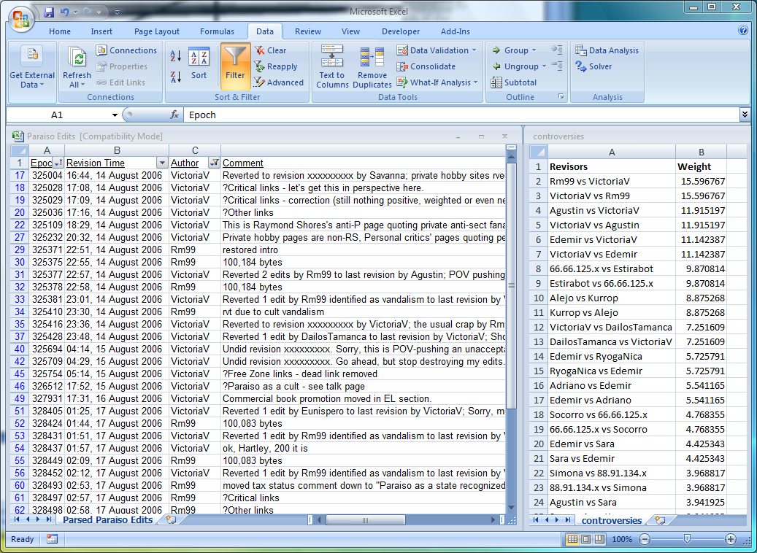
Task: Open the Office Button menu
Action: pos(21,19)
